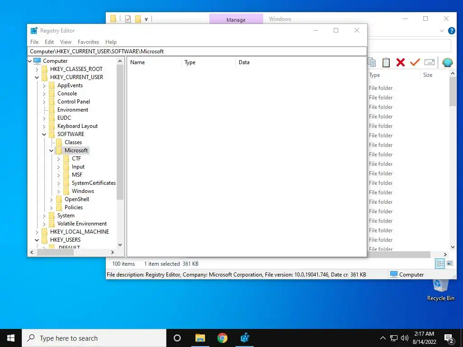Click the registry address path bar

point(197,52)
